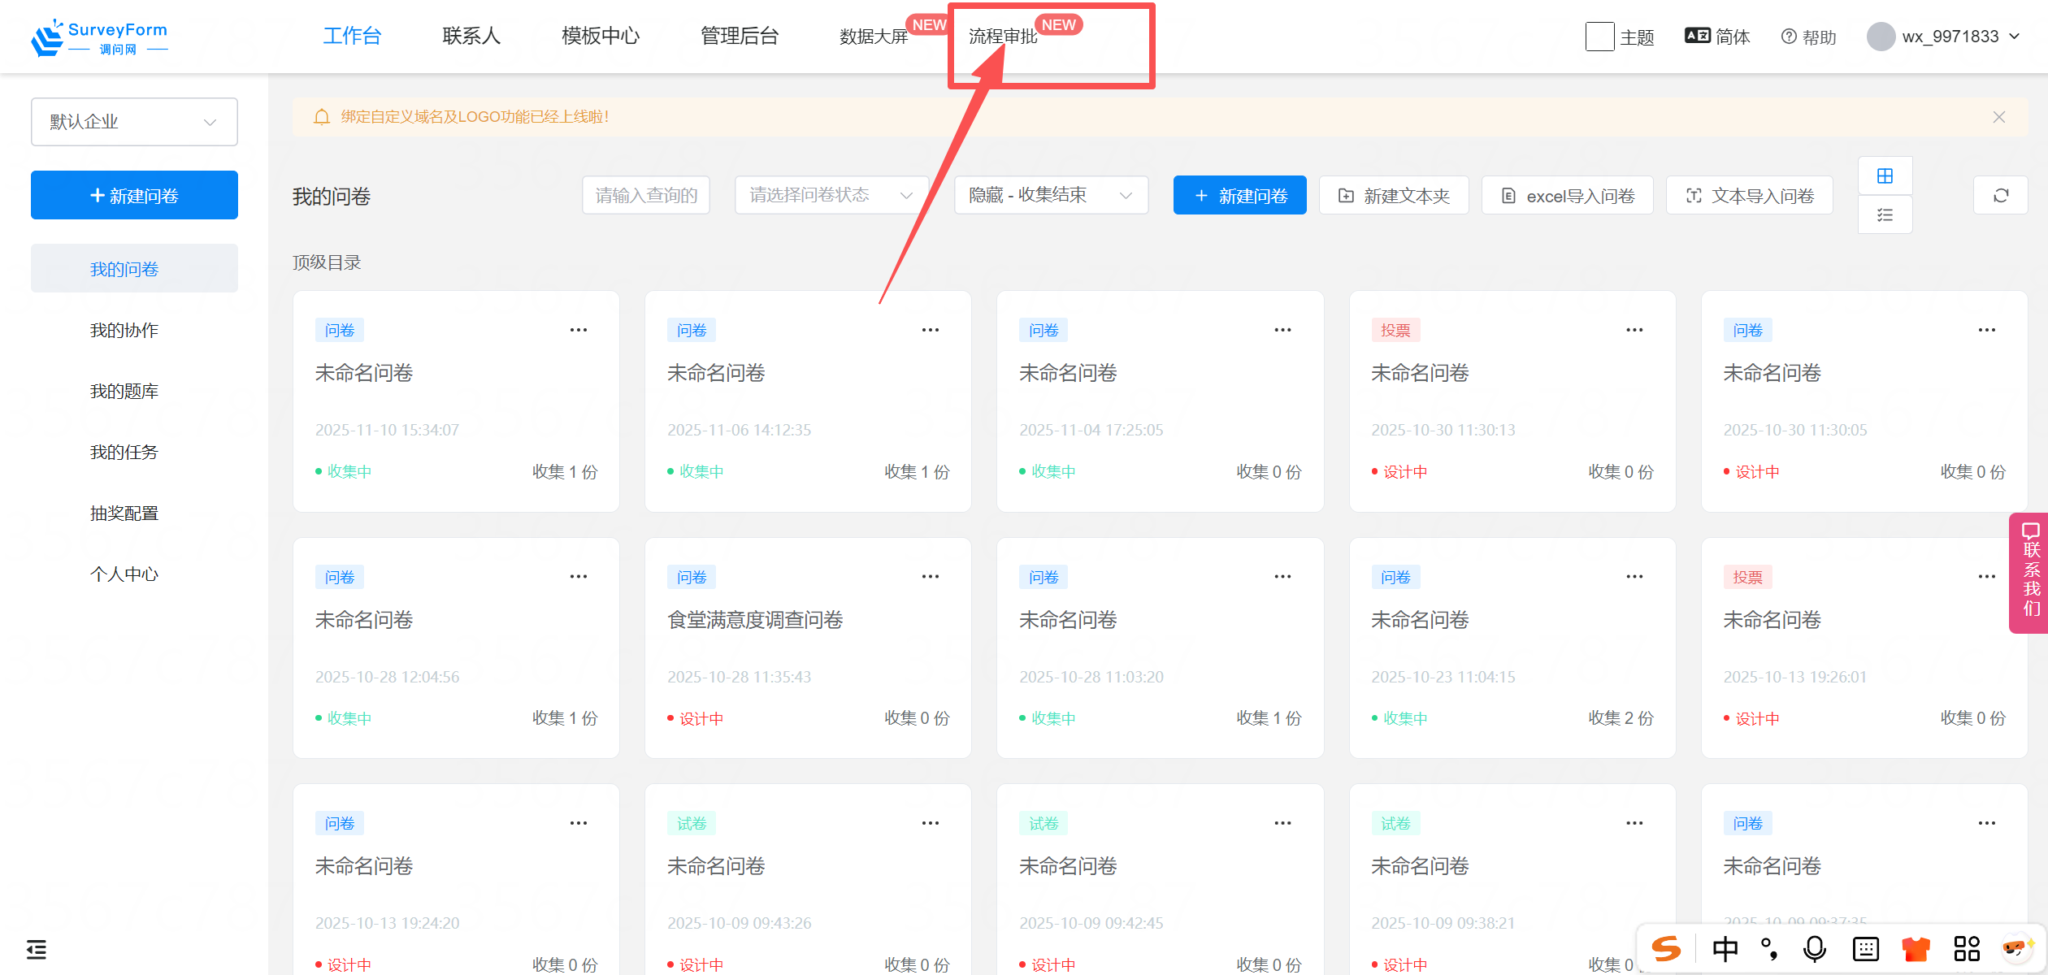Click the excel导入问卷 button

(x=1567, y=196)
